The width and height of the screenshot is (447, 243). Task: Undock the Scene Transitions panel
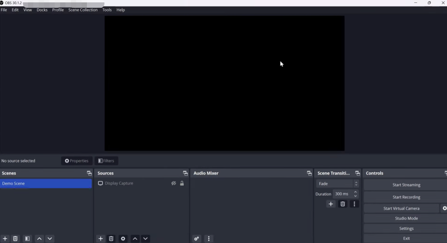[x=358, y=173]
